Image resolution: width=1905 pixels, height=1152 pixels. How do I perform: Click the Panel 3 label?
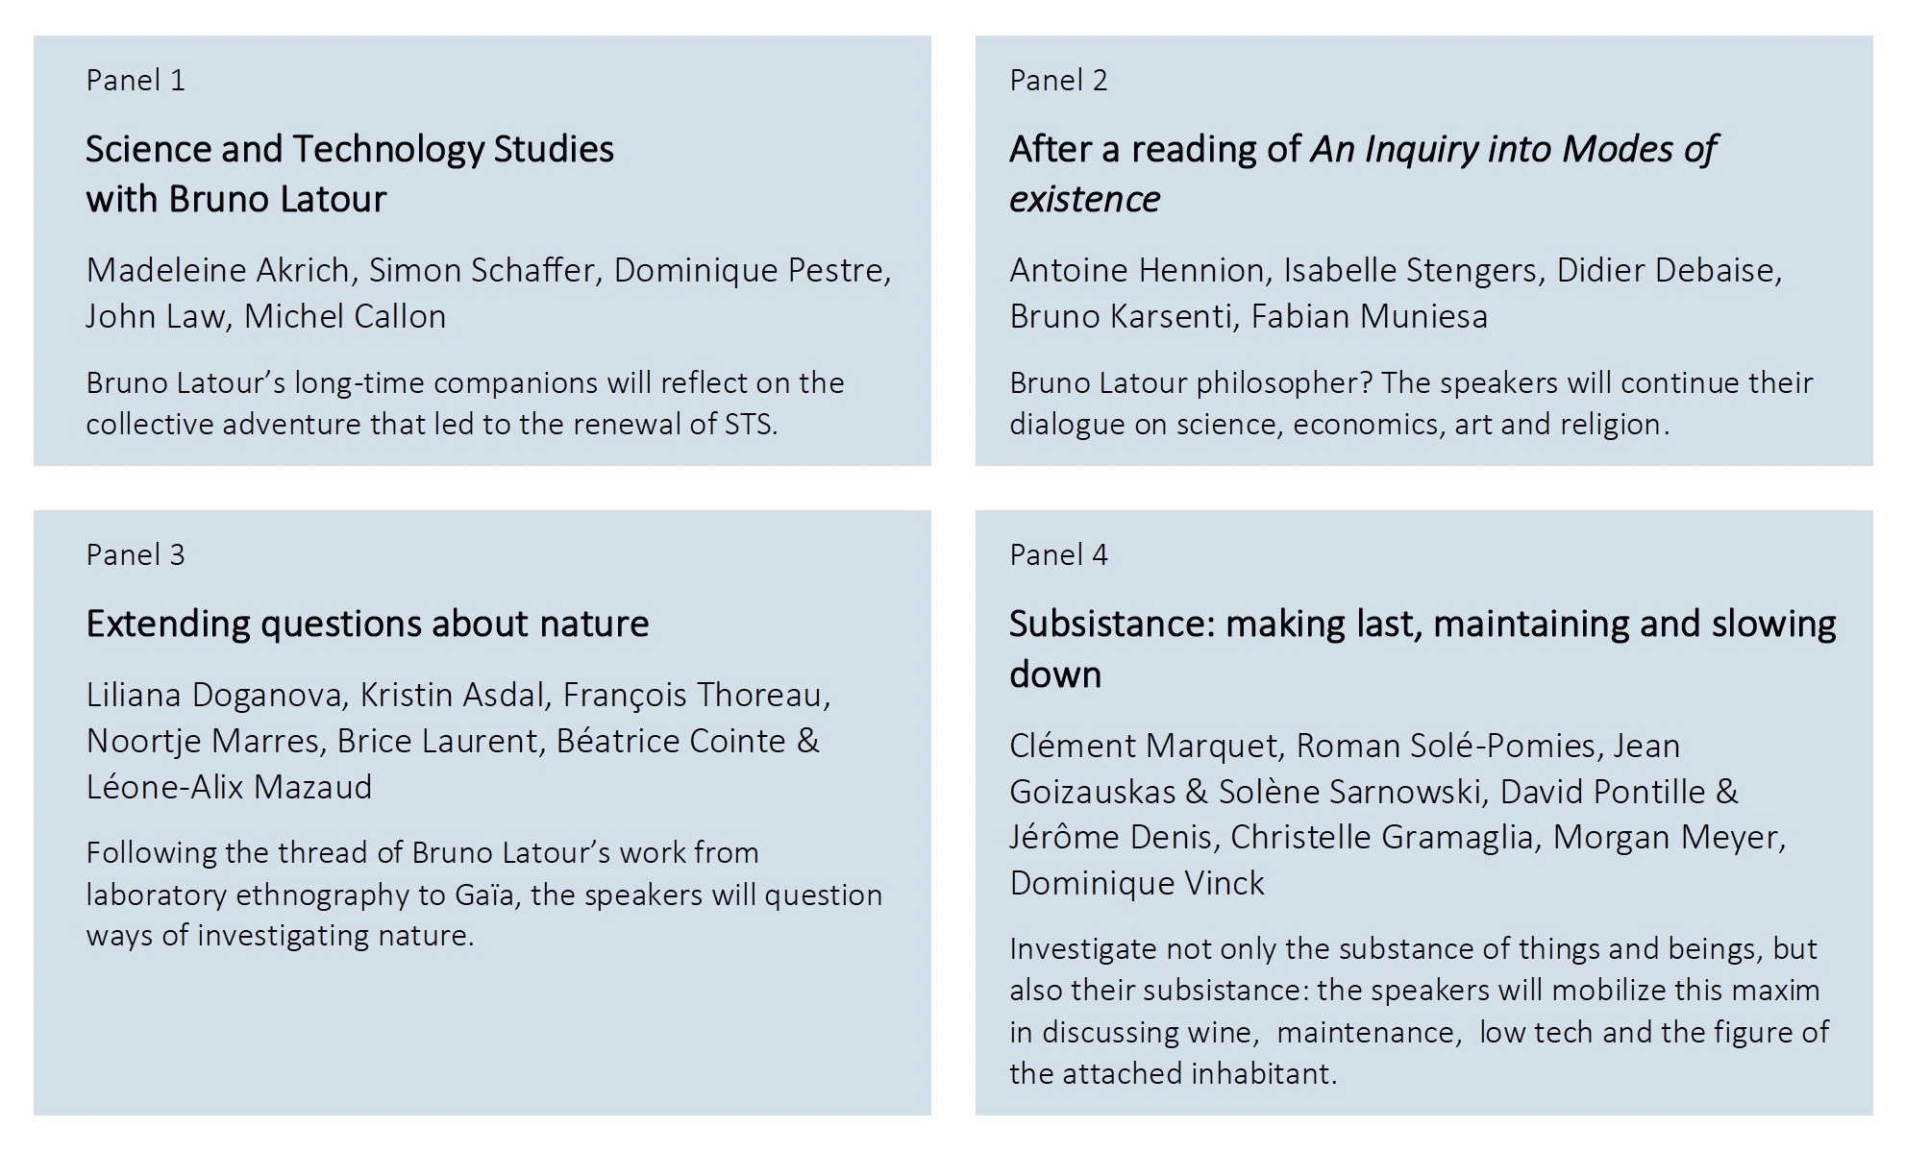point(136,554)
